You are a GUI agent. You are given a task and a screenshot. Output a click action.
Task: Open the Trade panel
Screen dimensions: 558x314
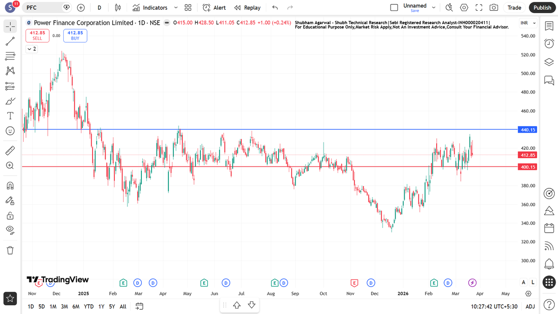(514, 7)
